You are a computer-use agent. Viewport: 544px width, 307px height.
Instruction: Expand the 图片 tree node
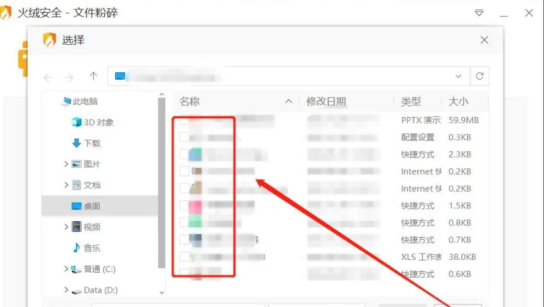(66, 164)
